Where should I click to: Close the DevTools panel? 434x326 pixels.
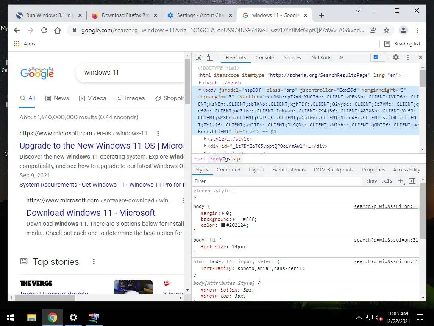[420, 57]
